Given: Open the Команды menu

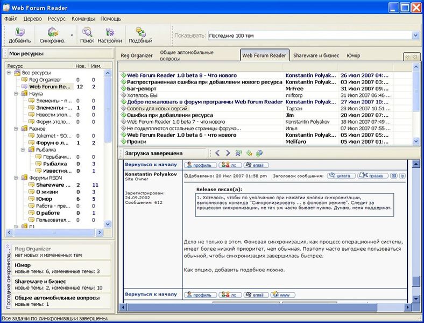Looking at the screenshot, I should pos(83,18).
